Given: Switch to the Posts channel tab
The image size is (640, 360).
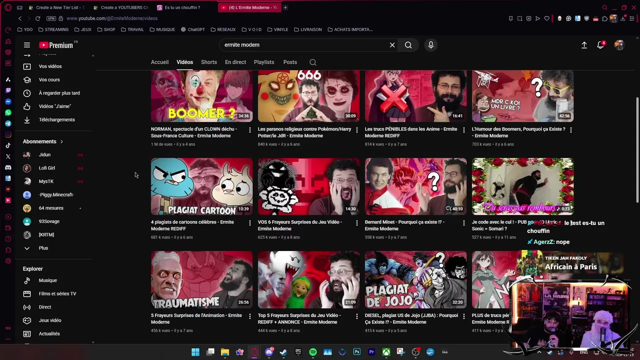Looking at the screenshot, I should pos(290,62).
